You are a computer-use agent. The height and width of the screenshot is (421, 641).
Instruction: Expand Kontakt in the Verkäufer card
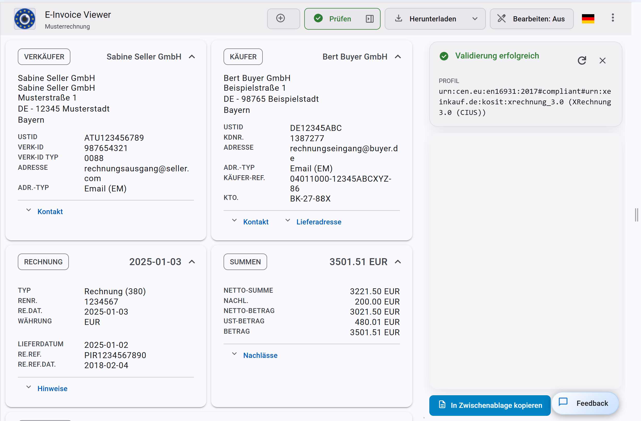click(x=44, y=212)
